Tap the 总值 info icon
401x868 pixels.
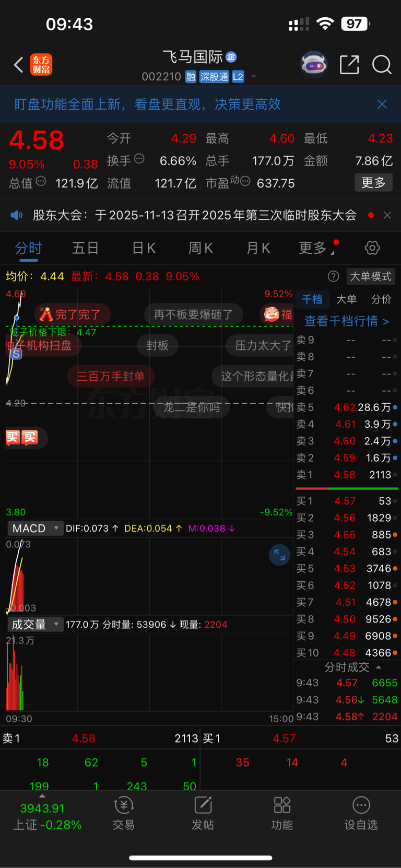coord(41,181)
